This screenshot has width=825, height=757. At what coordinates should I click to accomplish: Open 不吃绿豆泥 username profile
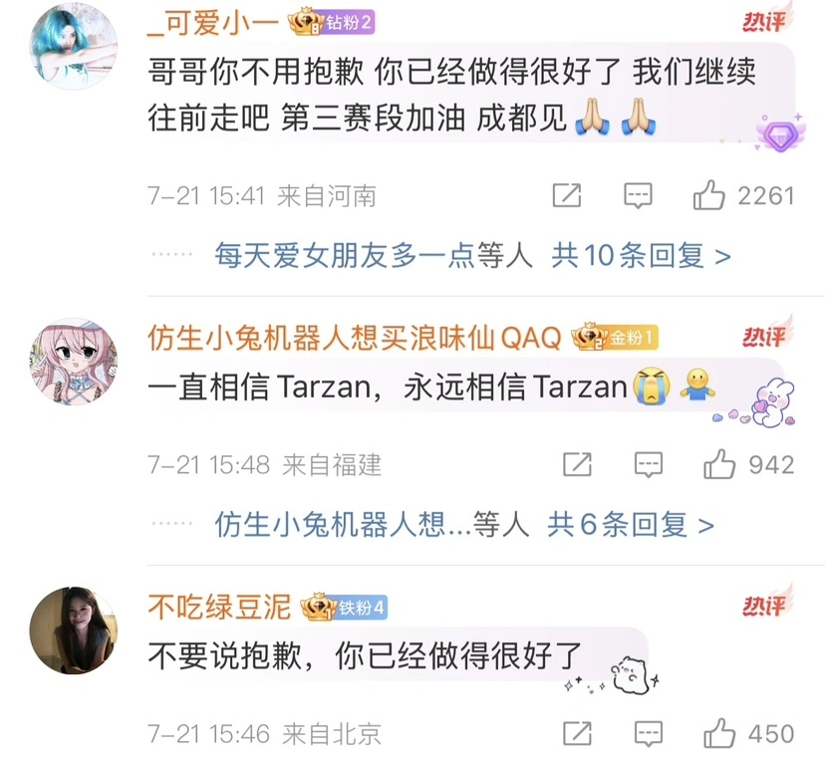point(219,607)
